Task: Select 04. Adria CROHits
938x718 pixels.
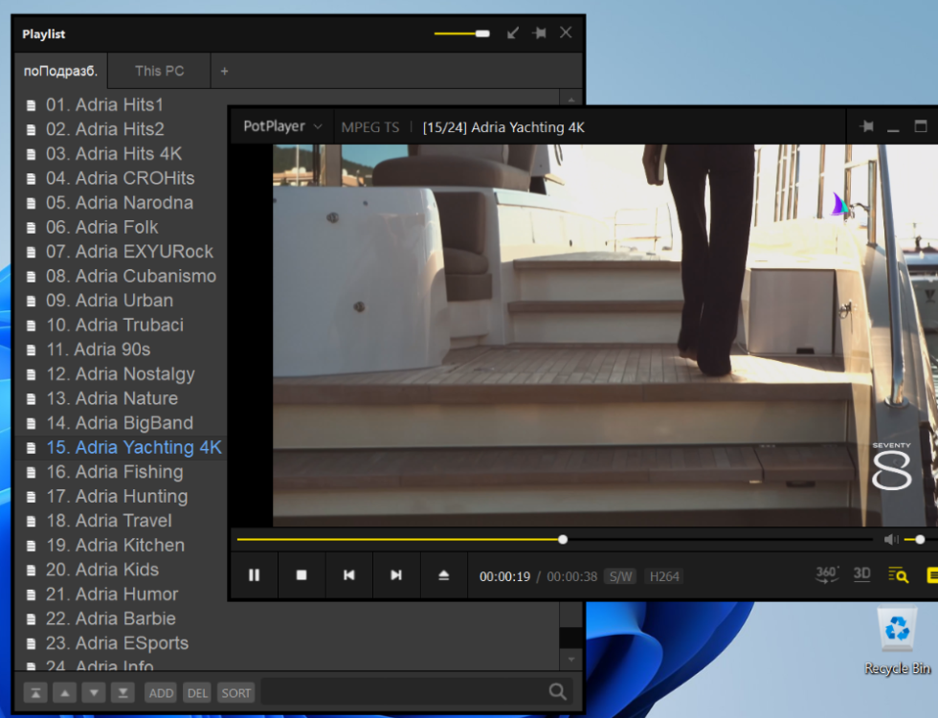Action: [x=121, y=178]
